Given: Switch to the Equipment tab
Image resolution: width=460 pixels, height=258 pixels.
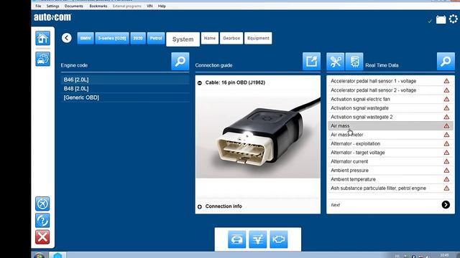Looking at the screenshot, I should click(x=258, y=38).
